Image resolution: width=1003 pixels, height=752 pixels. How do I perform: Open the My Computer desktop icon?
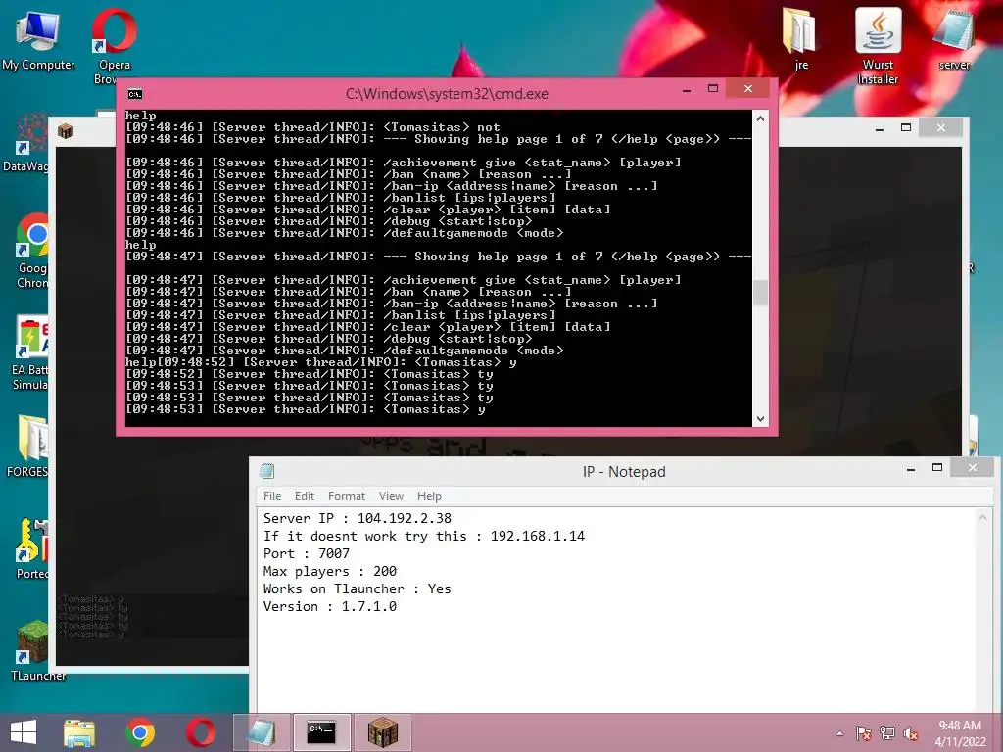[x=38, y=41]
